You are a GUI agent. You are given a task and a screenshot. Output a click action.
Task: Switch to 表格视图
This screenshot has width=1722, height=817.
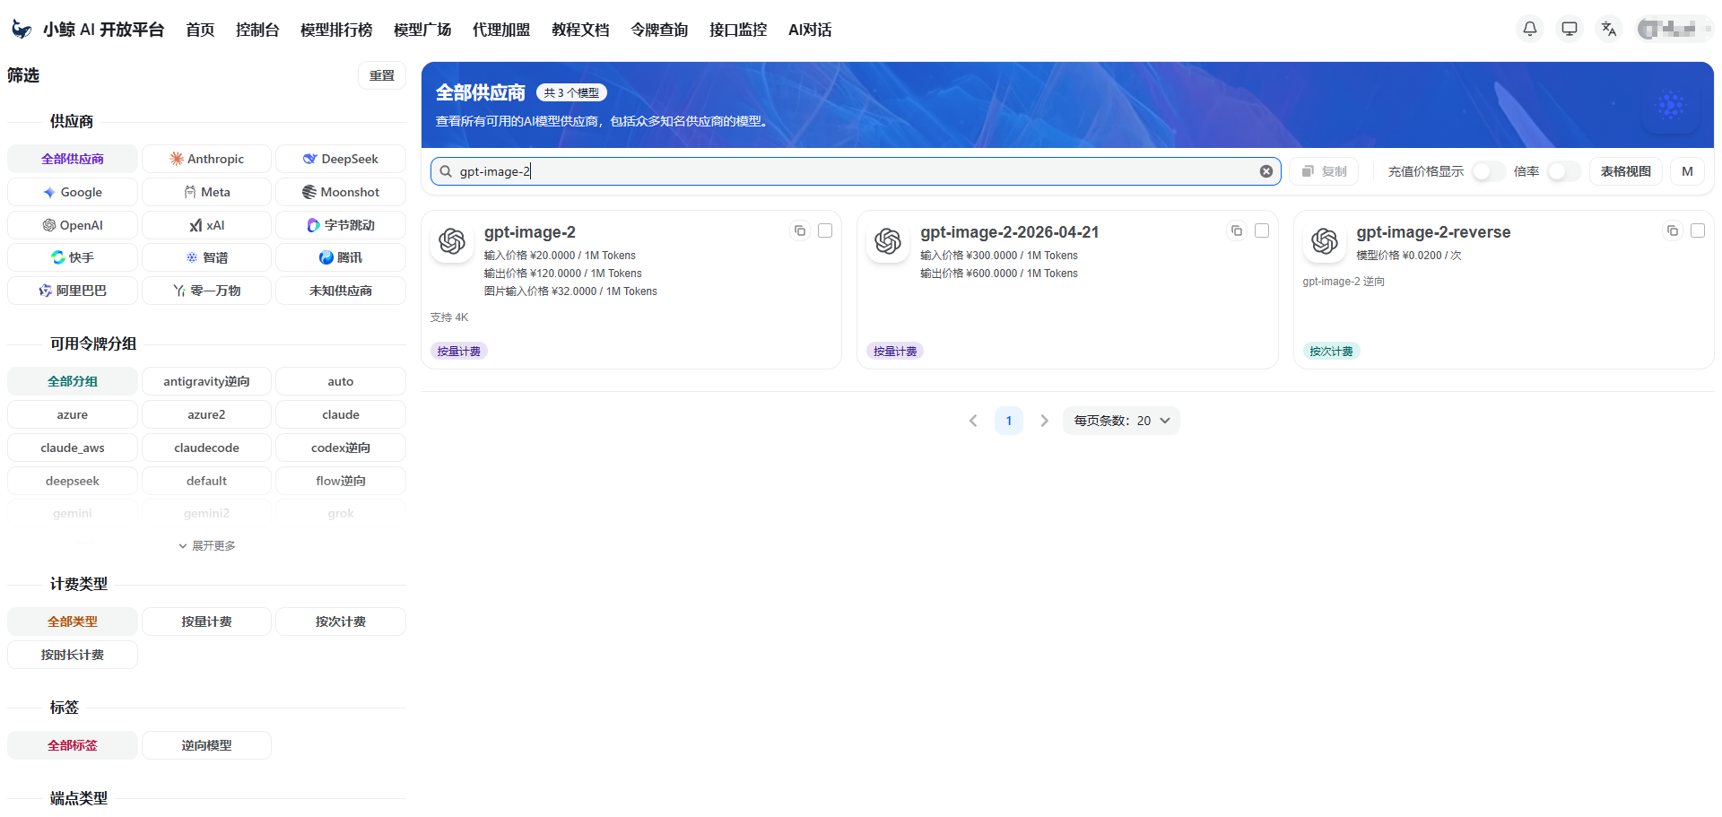1625,171
